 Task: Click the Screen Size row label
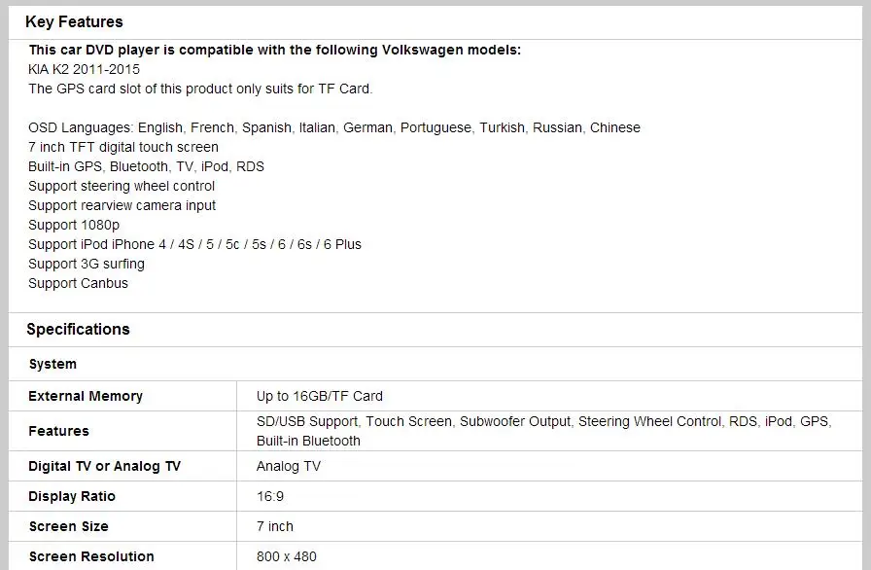point(68,526)
